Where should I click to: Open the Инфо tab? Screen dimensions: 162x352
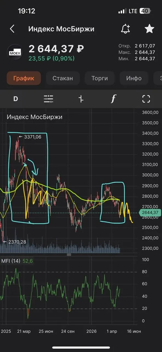134,78
